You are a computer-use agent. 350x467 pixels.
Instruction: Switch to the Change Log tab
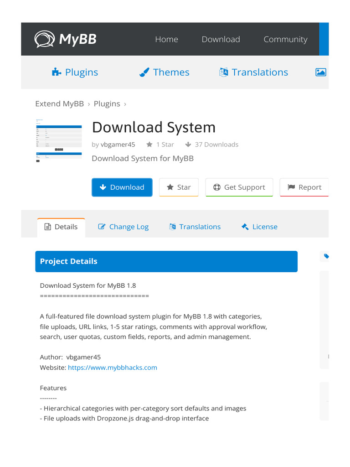tap(123, 227)
